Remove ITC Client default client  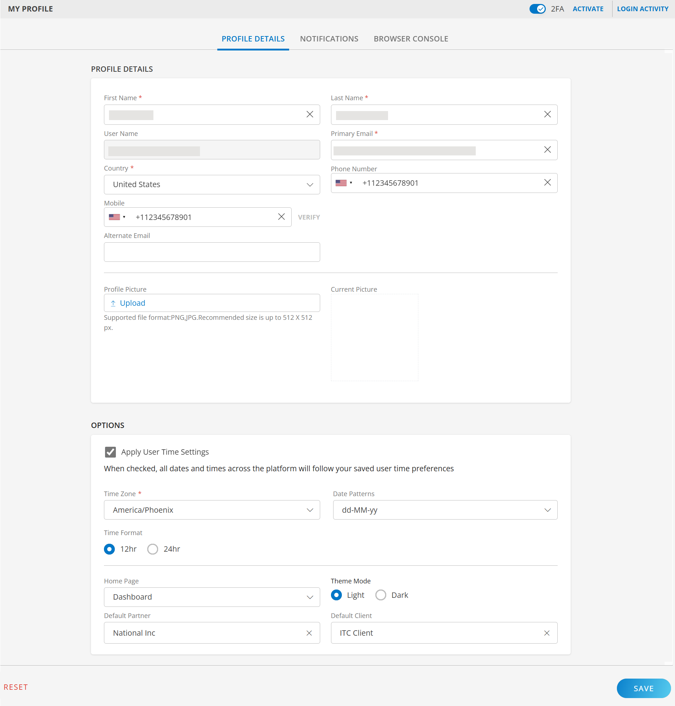(x=546, y=633)
